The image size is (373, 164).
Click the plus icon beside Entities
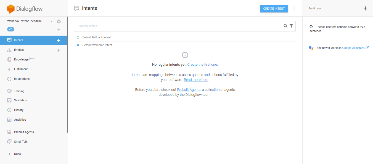pyautogui.click(x=59, y=50)
